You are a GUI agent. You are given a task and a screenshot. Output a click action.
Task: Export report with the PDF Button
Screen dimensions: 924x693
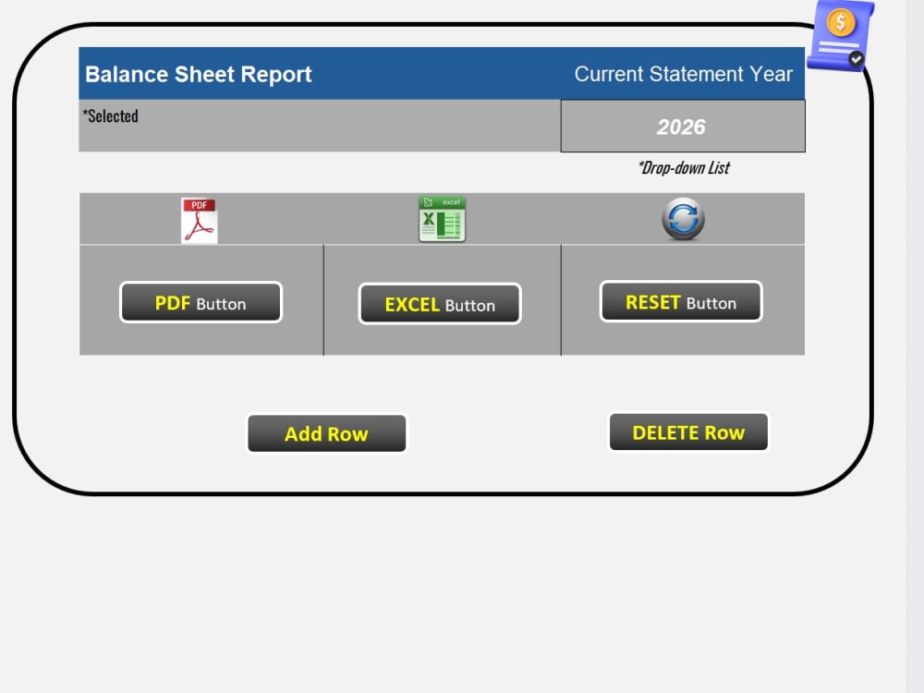[201, 302]
